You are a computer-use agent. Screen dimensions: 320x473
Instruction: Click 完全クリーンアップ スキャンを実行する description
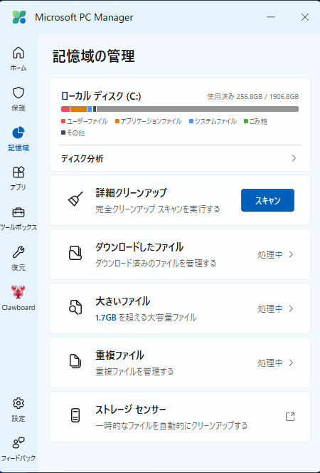point(158,209)
